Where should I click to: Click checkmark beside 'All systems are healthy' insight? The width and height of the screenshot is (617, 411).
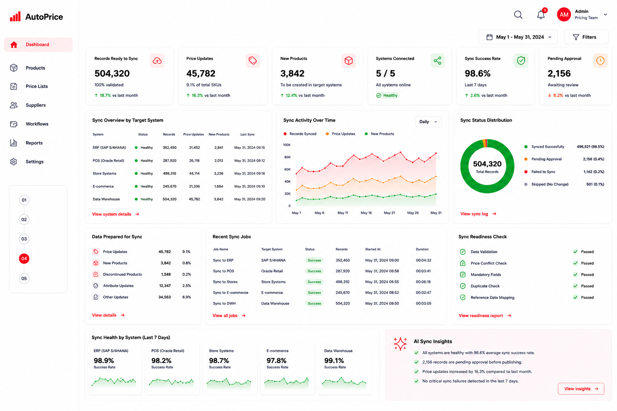417,353
